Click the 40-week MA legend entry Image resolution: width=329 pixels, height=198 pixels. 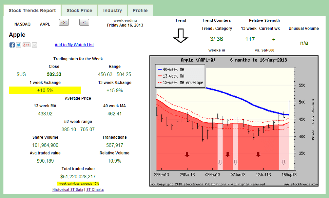point(171,69)
